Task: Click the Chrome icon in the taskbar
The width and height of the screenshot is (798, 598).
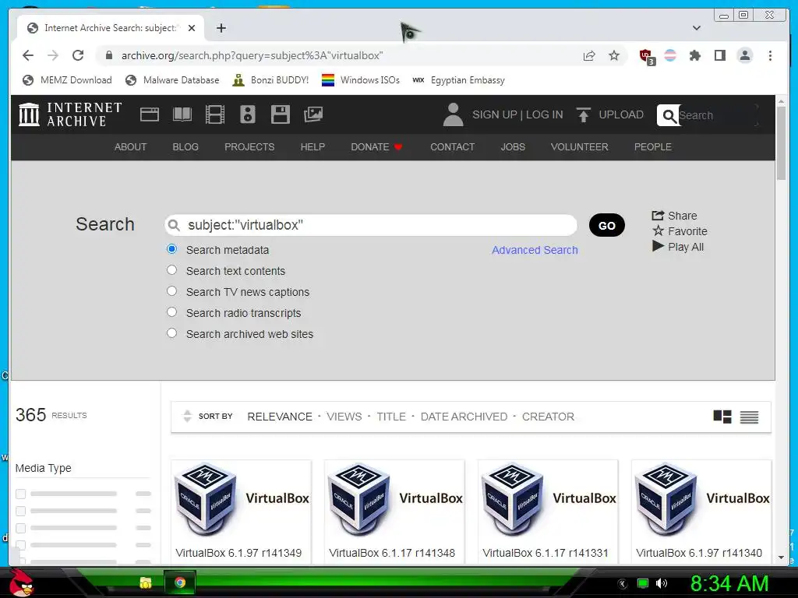Action: pyautogui.click(x=180, y=582)
